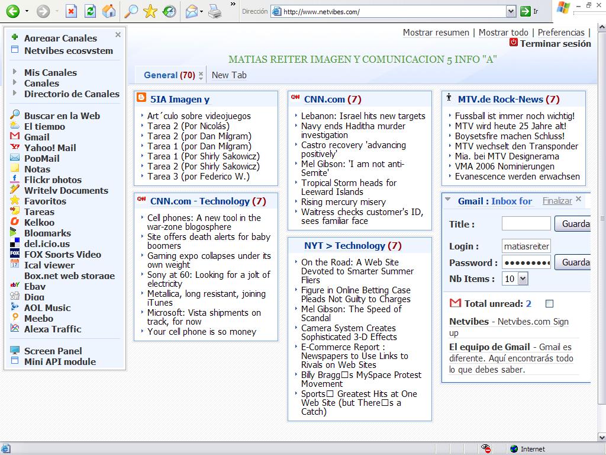
Task: Open 'Your cell phone is so money' headline
Action: [x=202, y=332]
